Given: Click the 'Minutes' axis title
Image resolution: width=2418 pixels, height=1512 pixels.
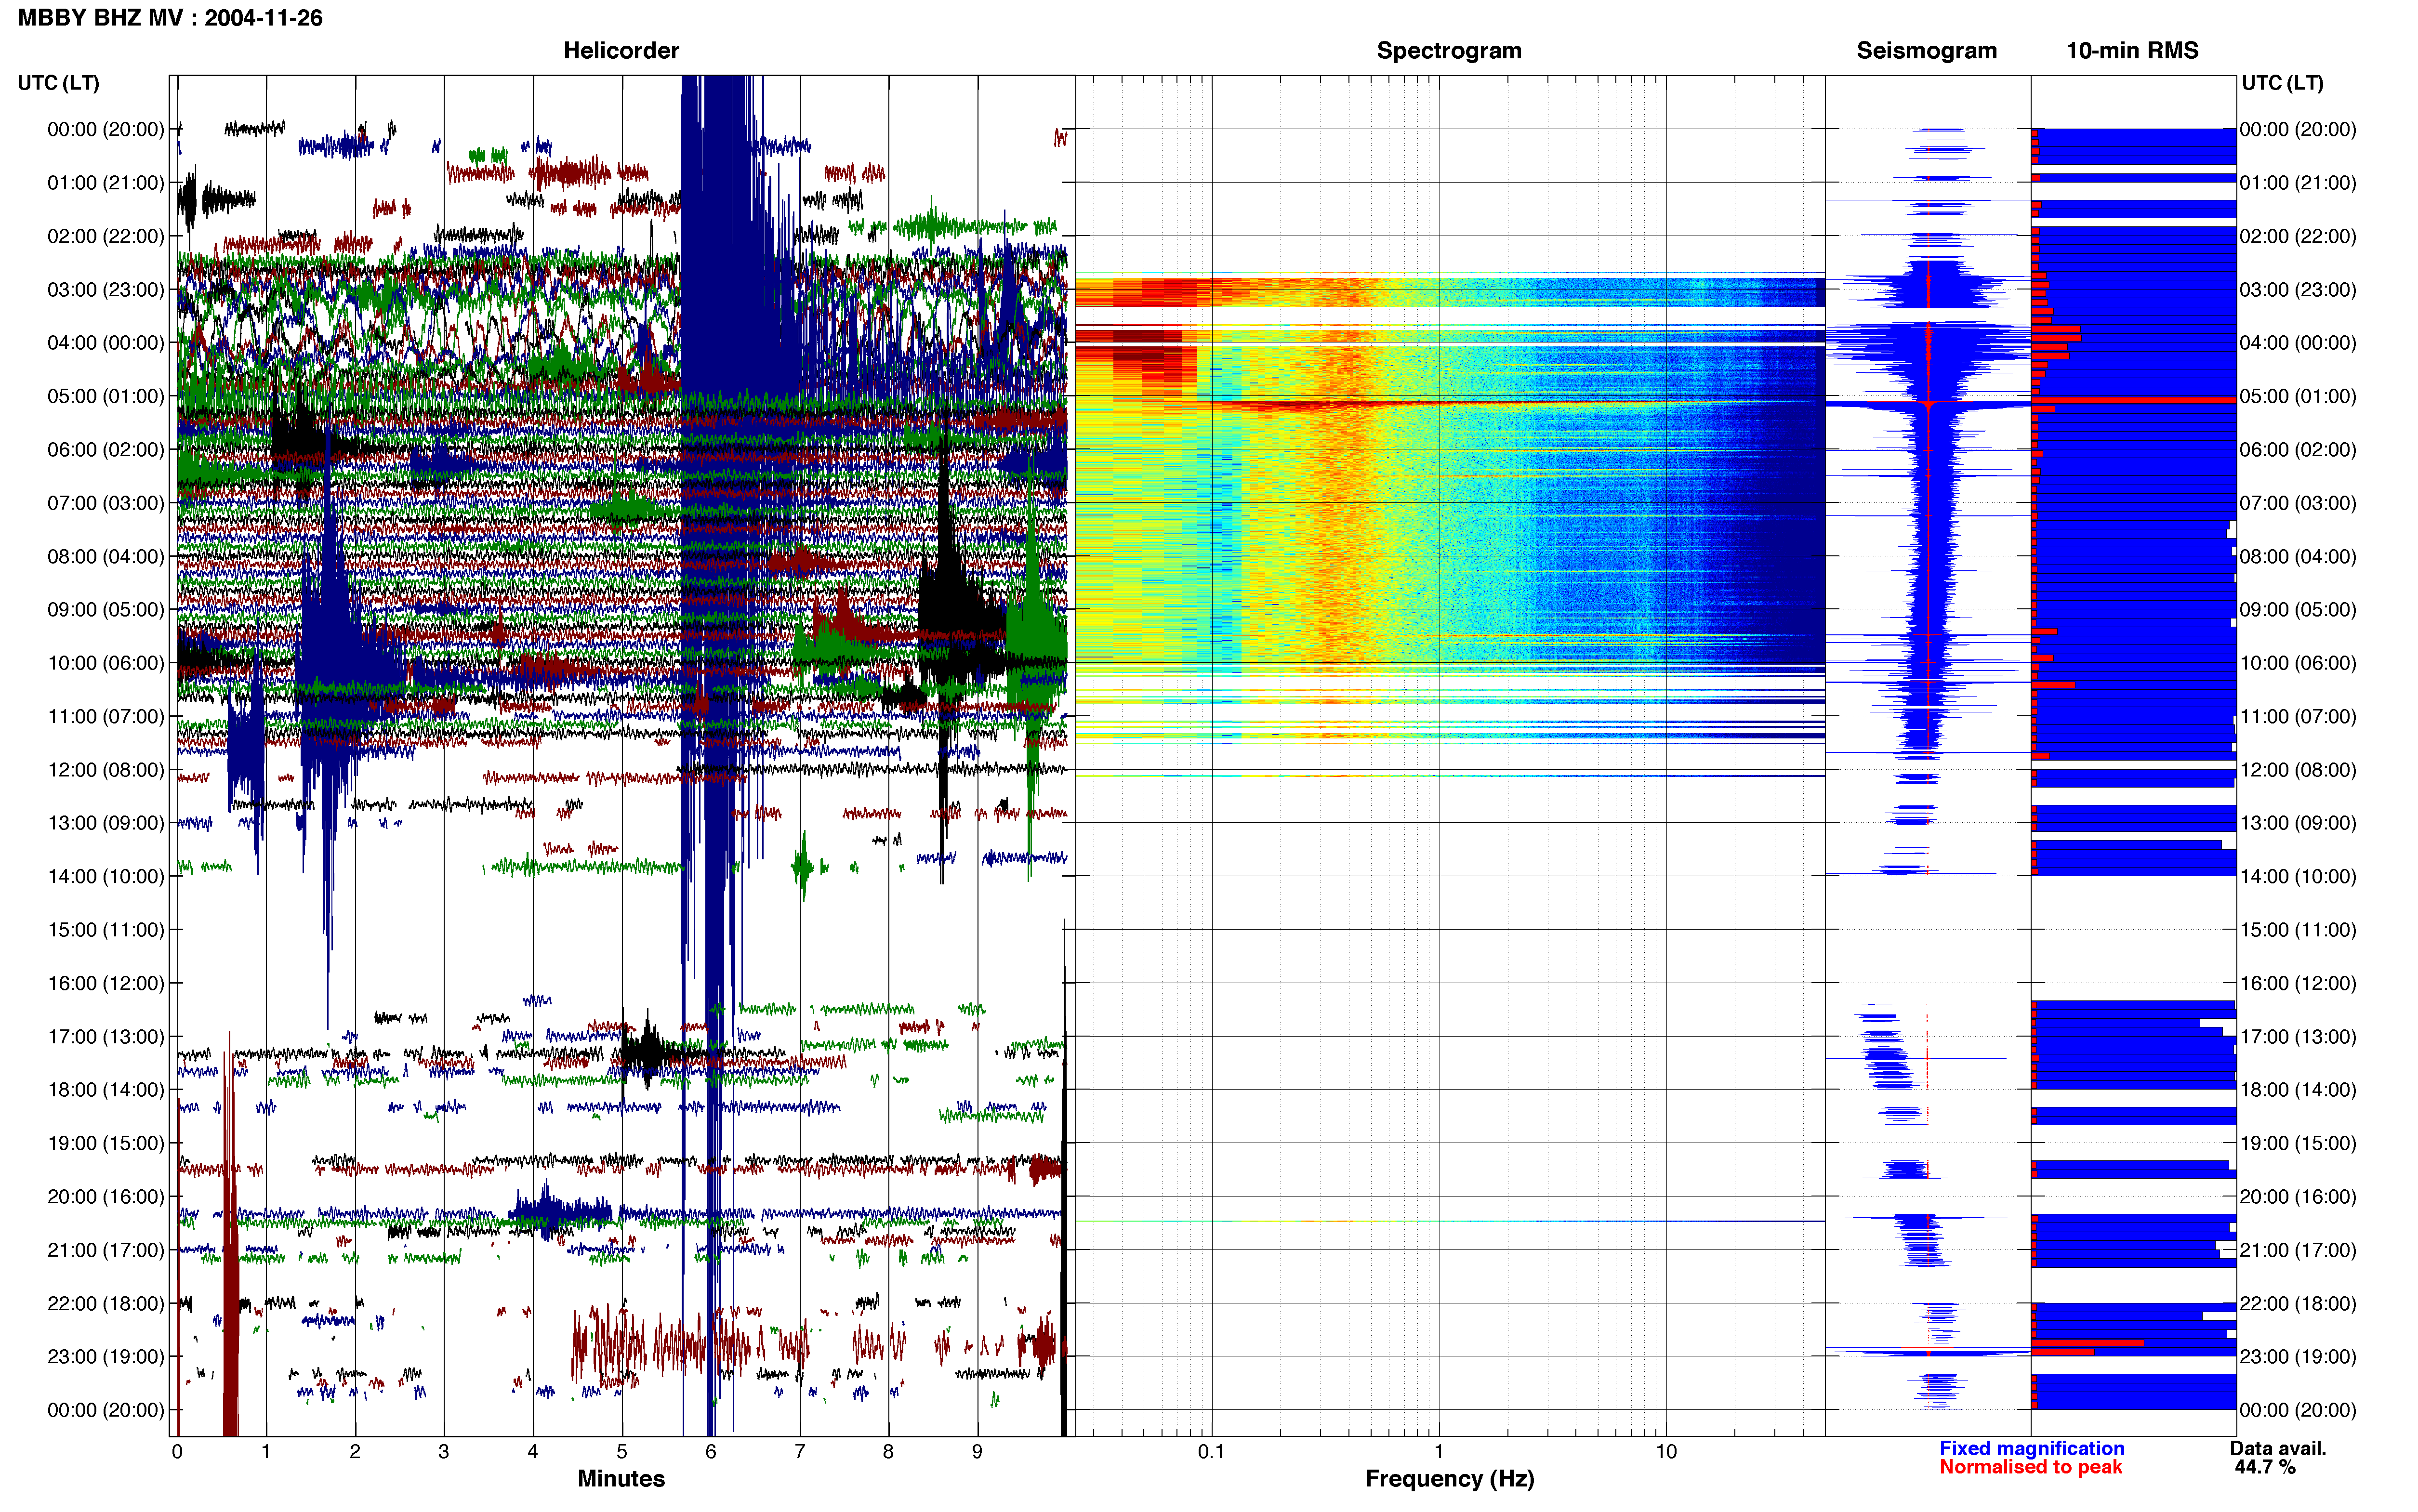Looking at the screenshot, I should coord(621,1479).
